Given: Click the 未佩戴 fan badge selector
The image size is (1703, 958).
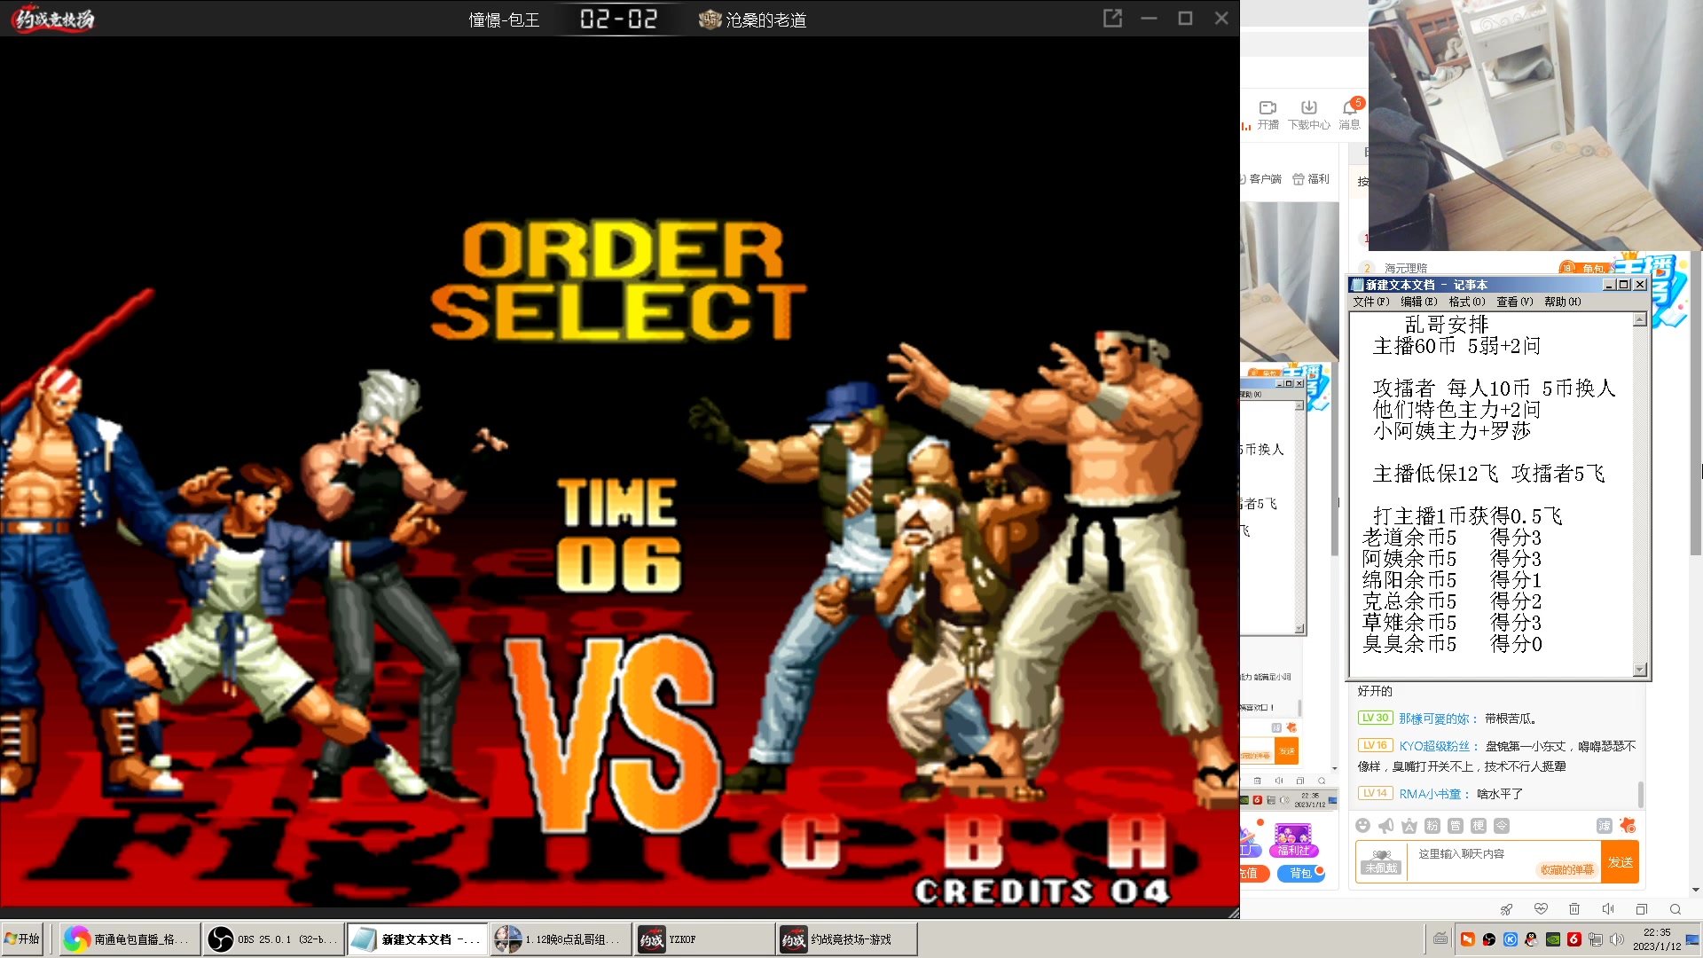Looking at the screenshot, I should 1381,862.
